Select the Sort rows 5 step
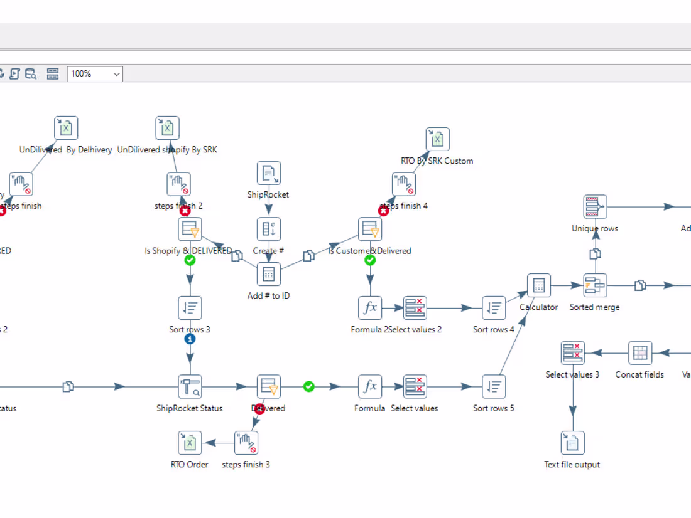This screenshot has height=518, width=691. pos(493,387)
